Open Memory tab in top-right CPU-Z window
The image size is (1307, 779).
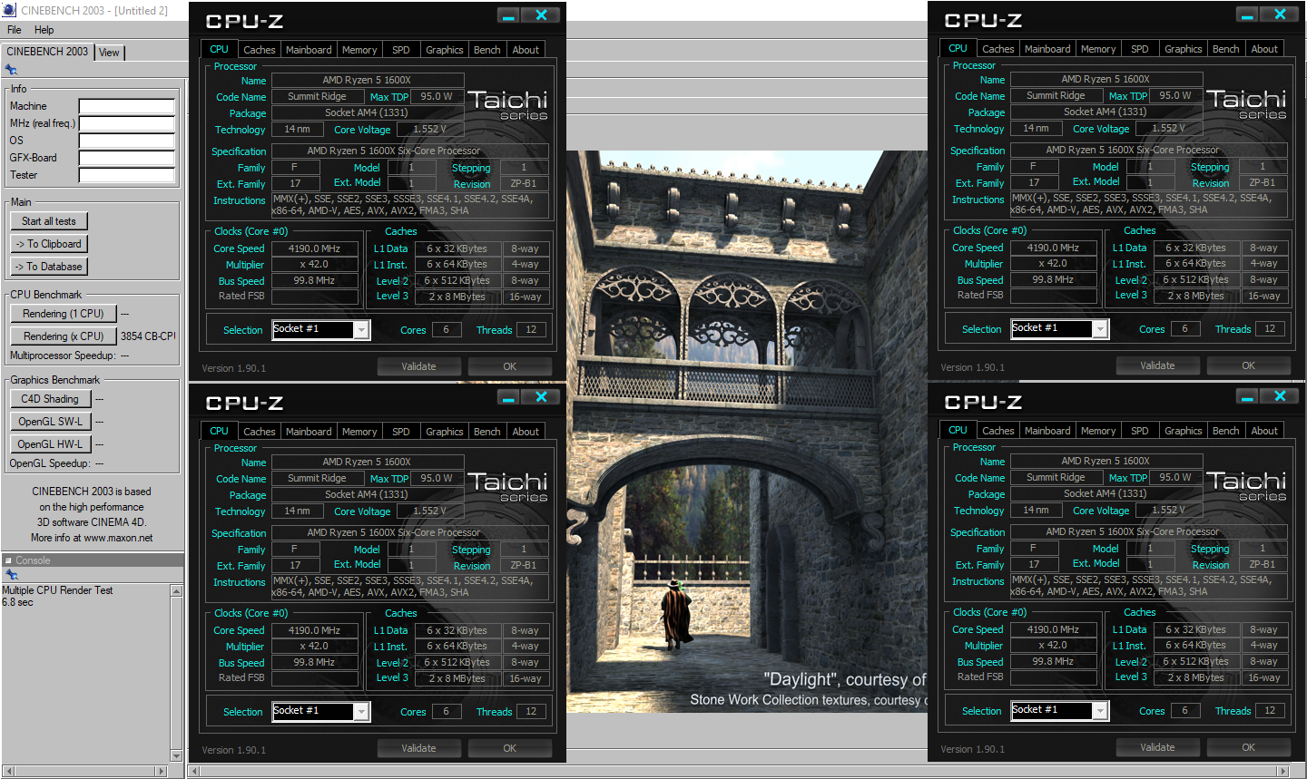point(1098,49)
